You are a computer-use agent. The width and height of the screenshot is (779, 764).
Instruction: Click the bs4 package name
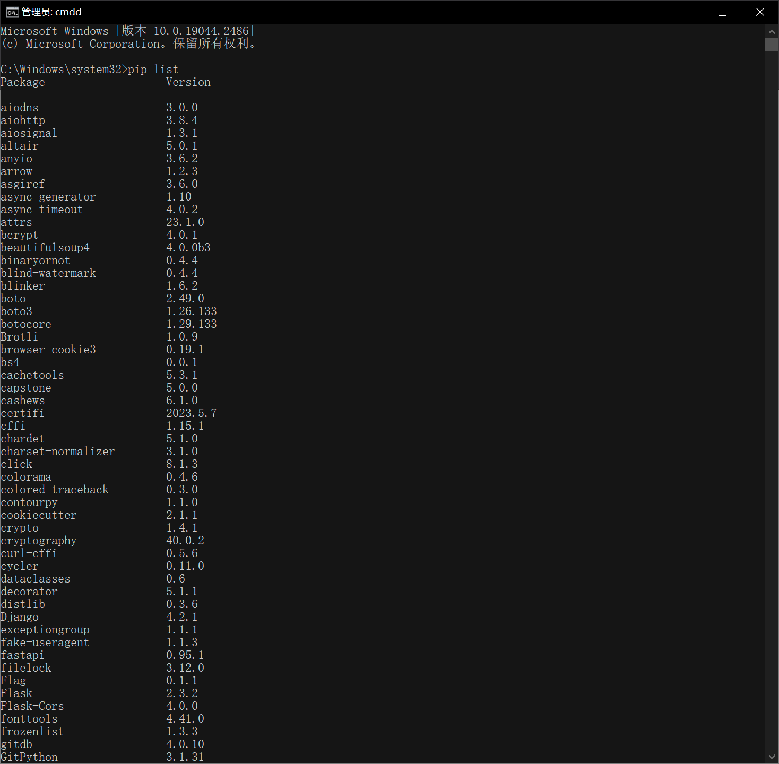click(10, 362)
